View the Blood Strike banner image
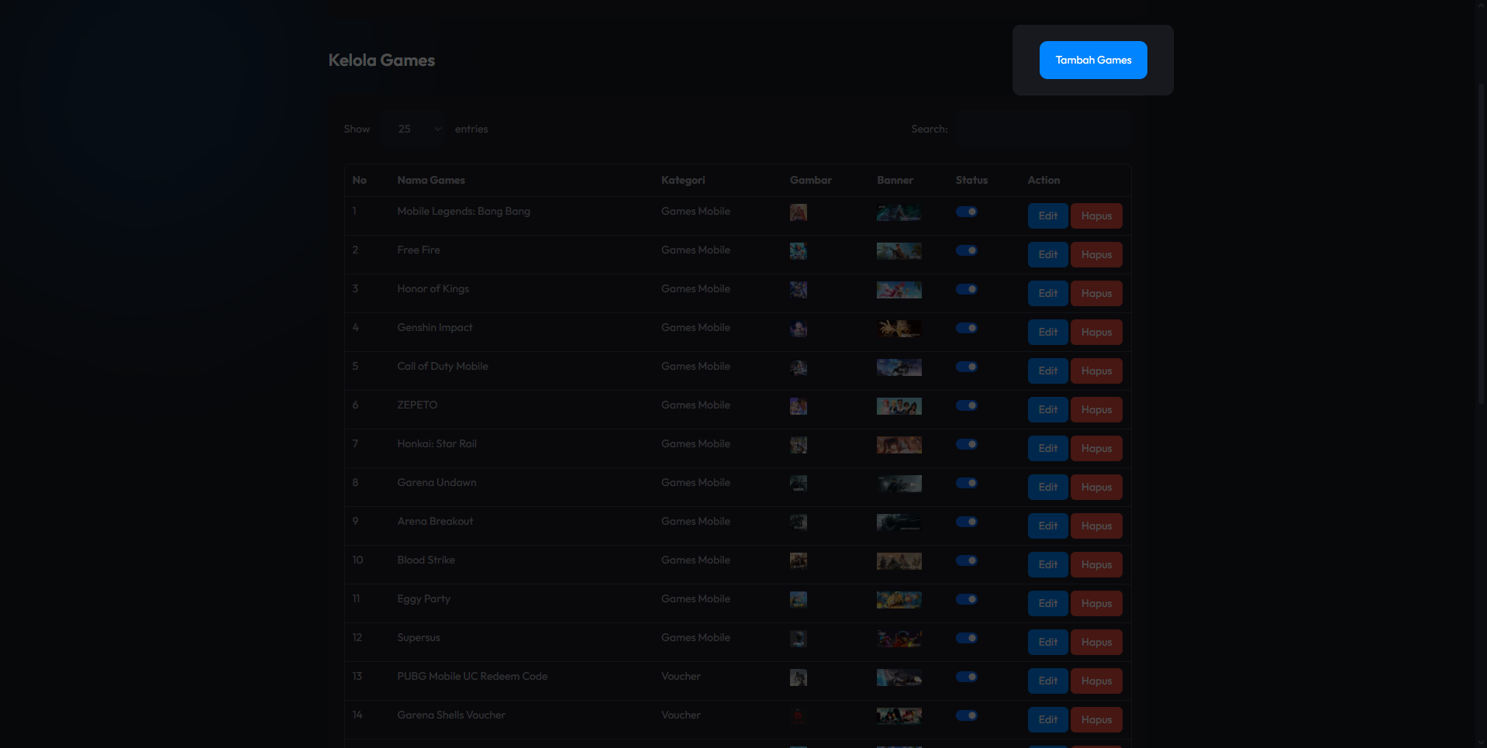Viewport: 1487px width, 748px height. (899, 561)
